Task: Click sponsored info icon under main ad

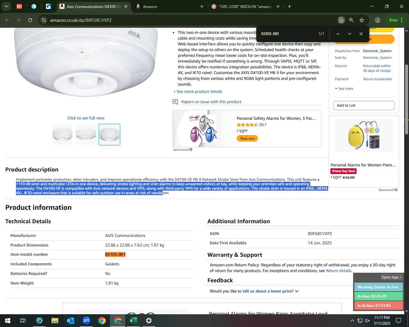Action: [191, 149]
